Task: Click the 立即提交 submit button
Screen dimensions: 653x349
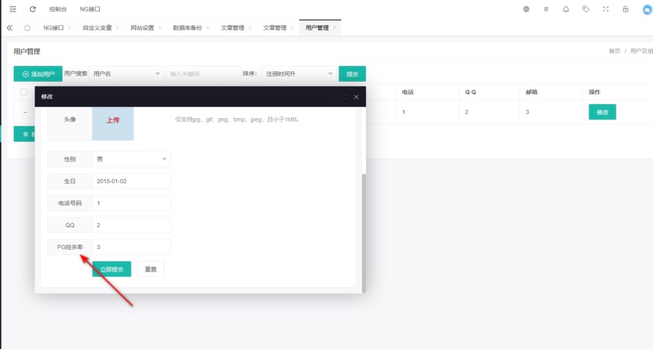Action: tap(112, 269)
